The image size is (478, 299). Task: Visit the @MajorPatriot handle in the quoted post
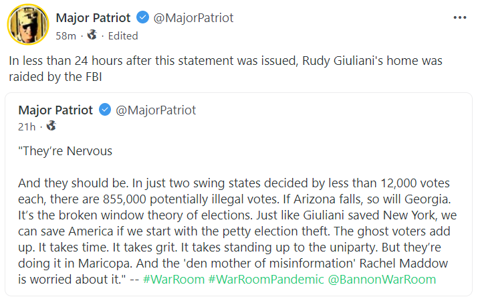(x=156, y=110)
